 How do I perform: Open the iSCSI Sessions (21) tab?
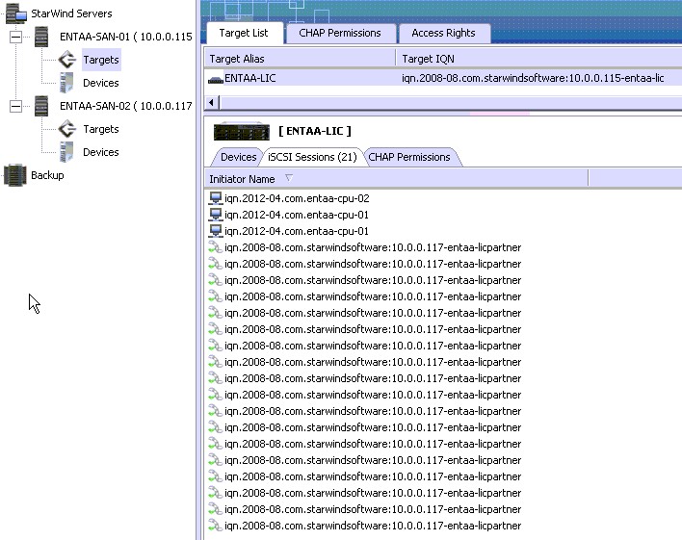tap(312, 157)
